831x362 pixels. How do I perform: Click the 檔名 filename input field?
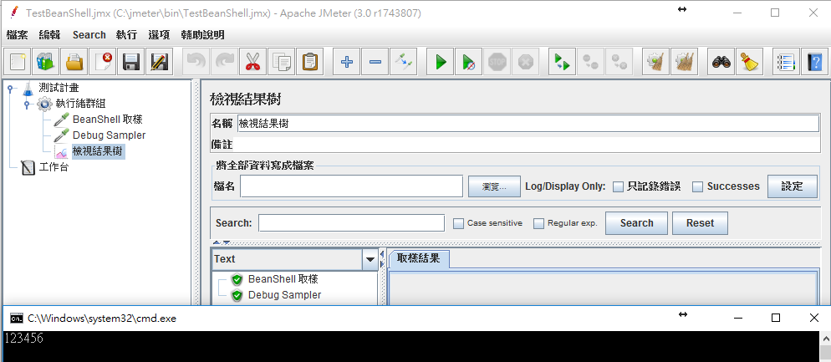[352, 186]
